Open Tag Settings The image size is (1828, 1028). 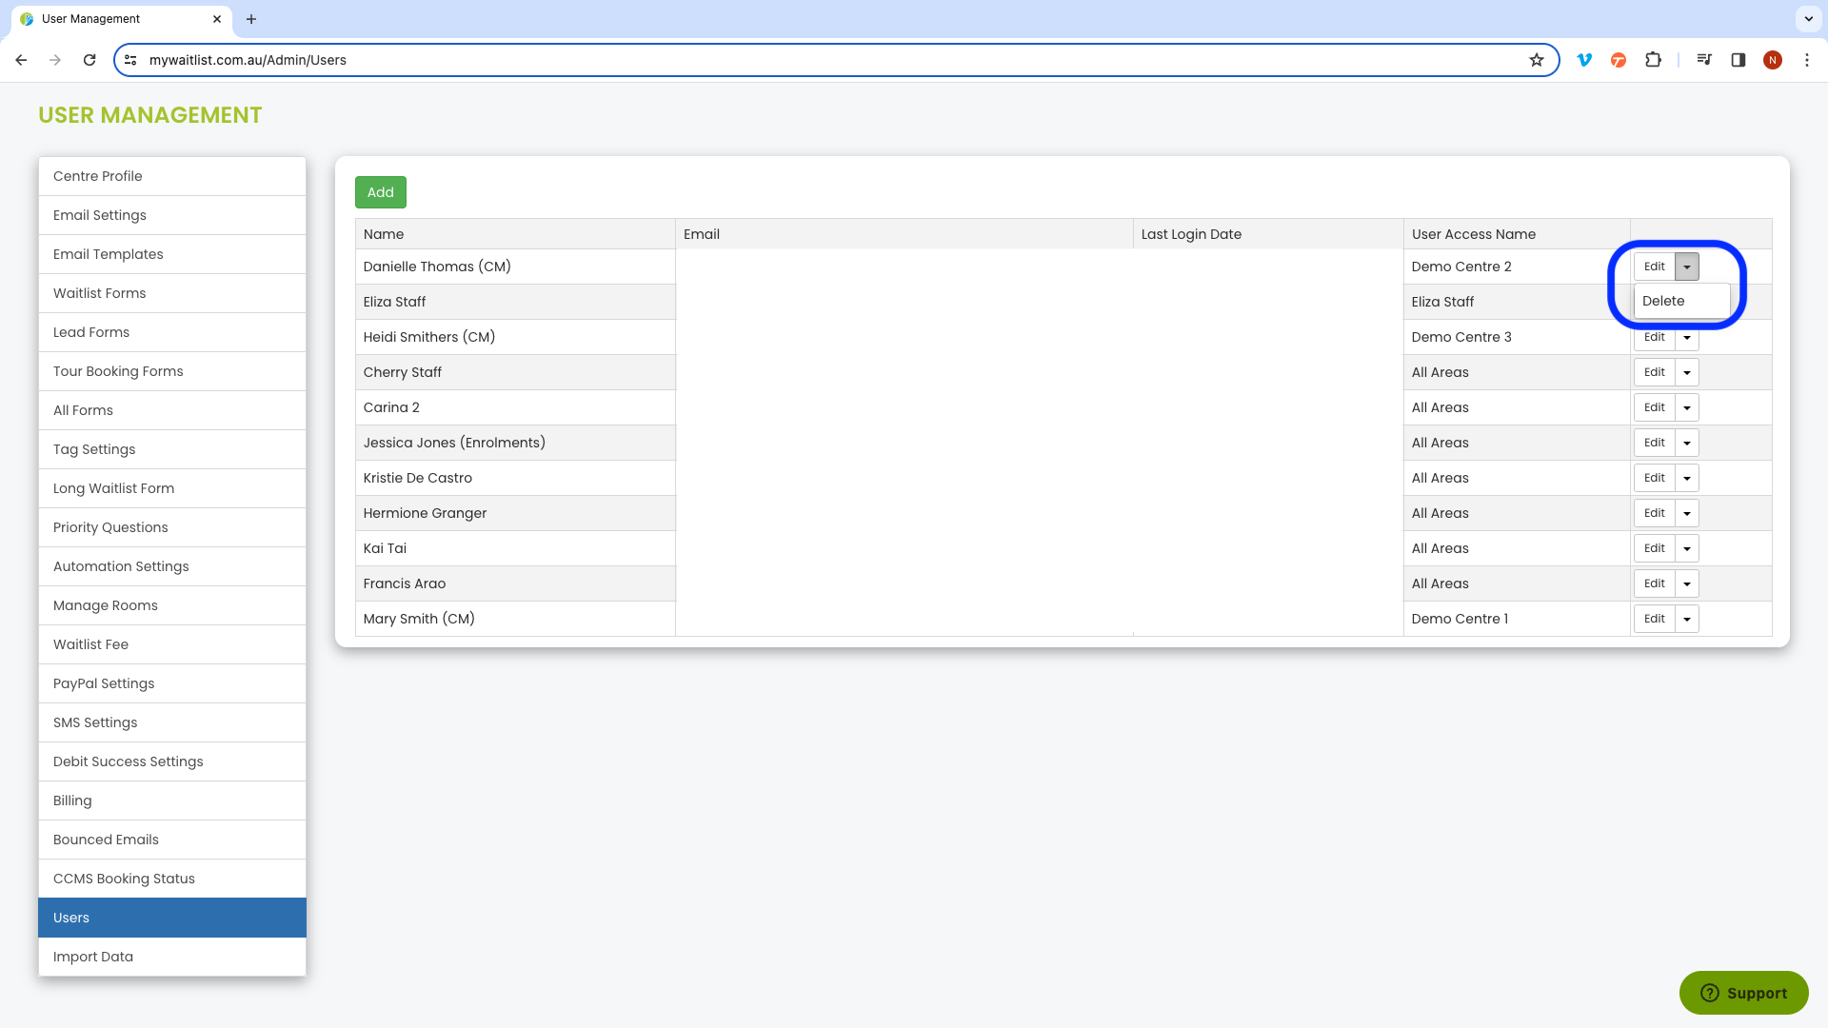coord(172,449)
